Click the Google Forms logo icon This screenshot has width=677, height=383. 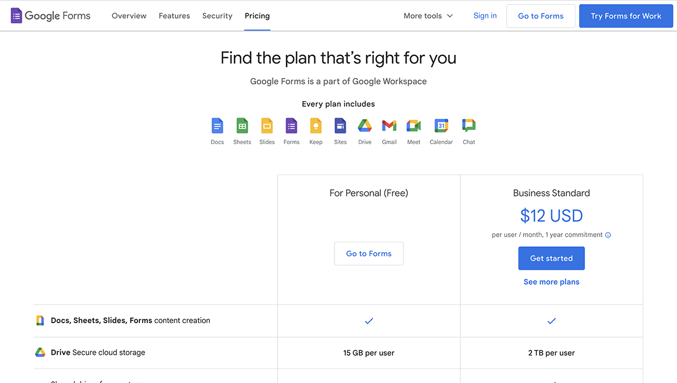pyautogui.click(x=16, y=16)
